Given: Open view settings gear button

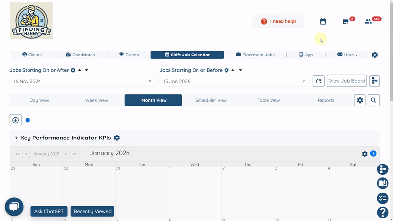Looking at the screenshot, I should coord(360,100).
